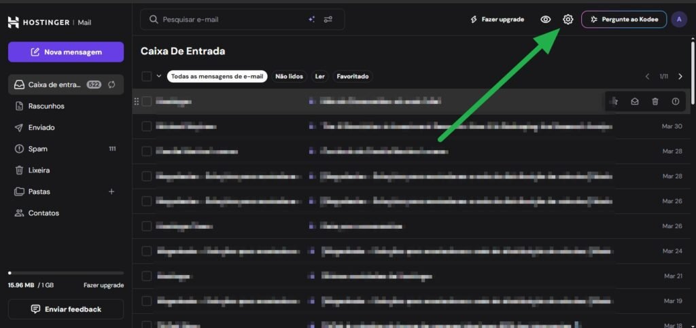Select Caixa de entrada in the sidebar
The width and height of the screenshot is (696, 328).
point(66,85)
